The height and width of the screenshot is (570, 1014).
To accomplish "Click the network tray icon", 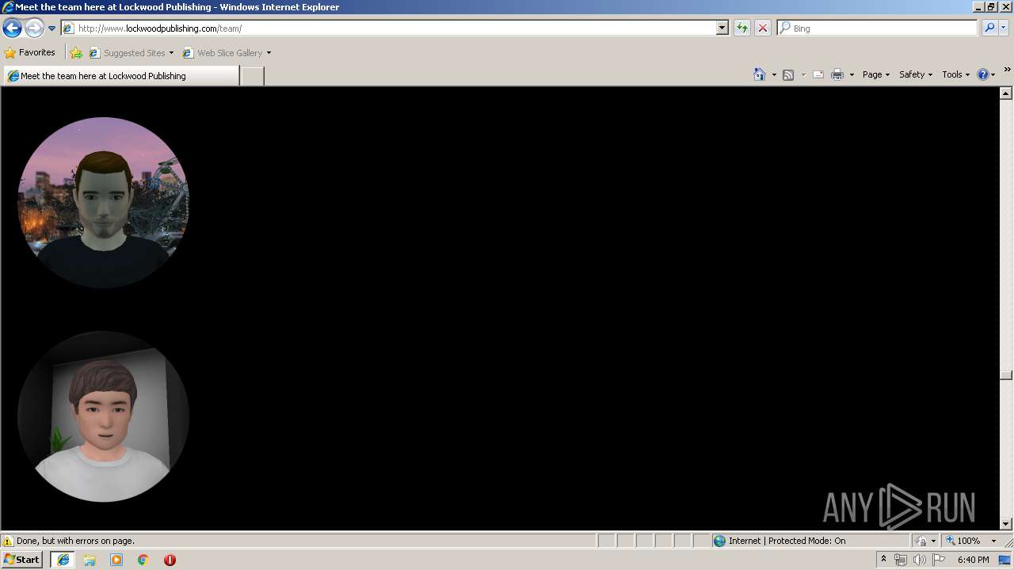I will pos(901,560).
